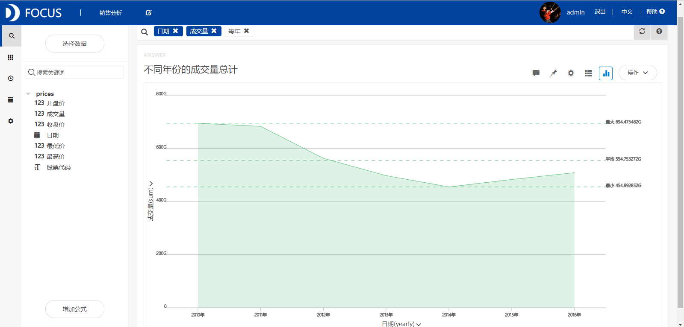This screenshot has width=684, height=327.
Task: Pin the chart with the pin icon
Action: click(x=554, y=73)
